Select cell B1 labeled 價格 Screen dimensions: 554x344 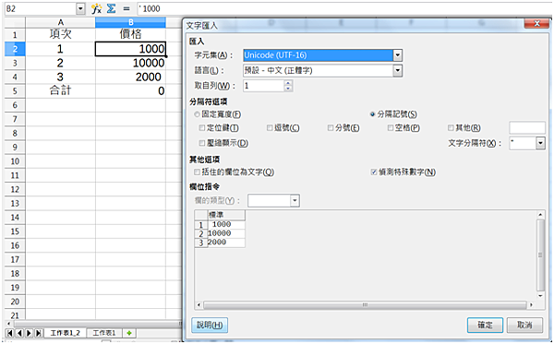130,34
